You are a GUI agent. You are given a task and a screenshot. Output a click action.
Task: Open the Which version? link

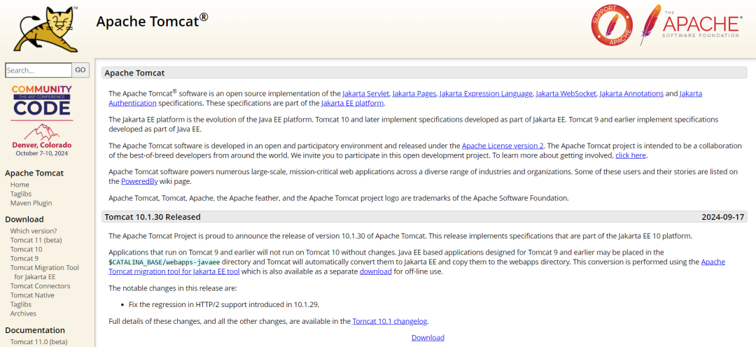pyautogui.click(x=34, y=231)
